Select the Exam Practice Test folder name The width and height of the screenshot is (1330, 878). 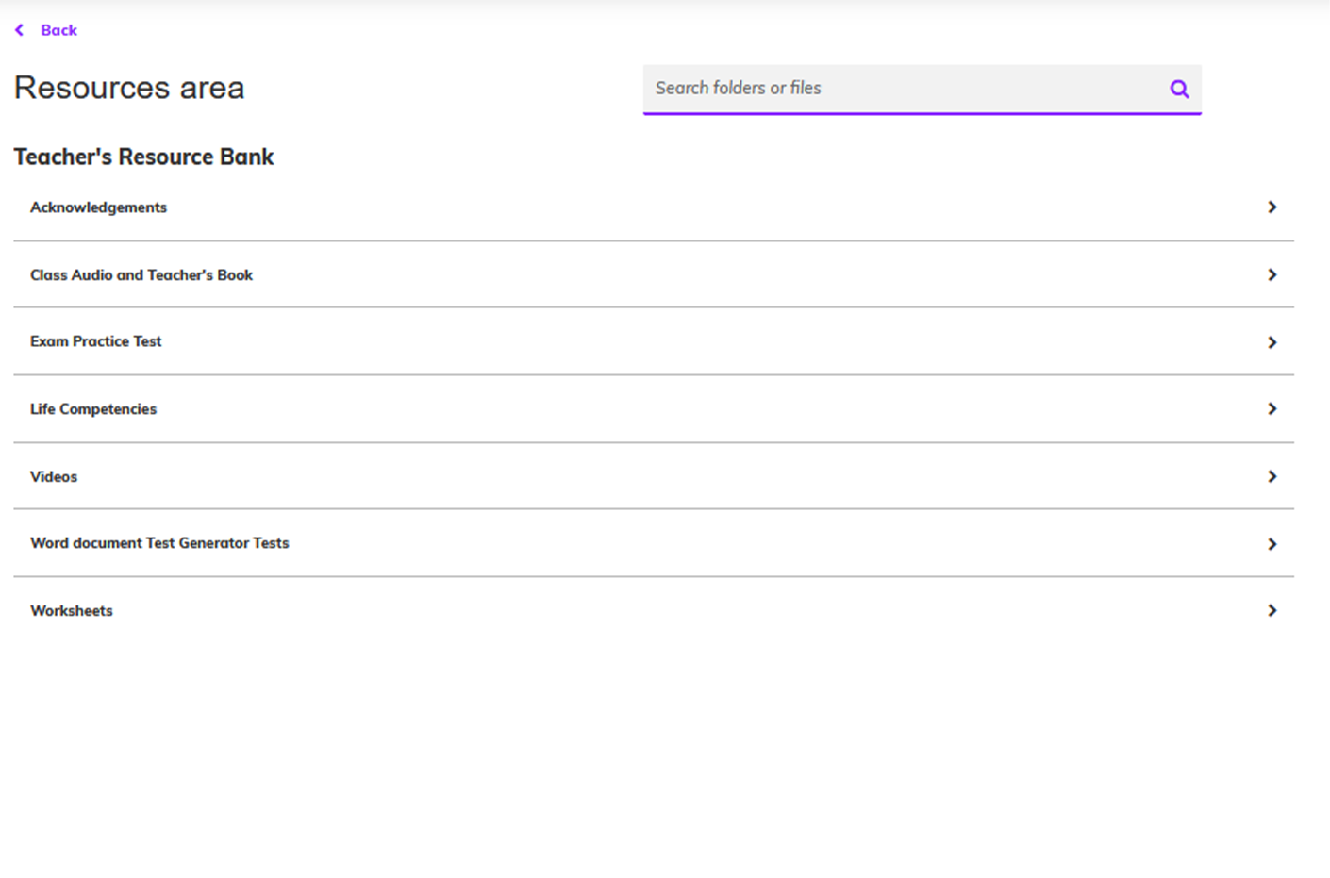[95, 341]
